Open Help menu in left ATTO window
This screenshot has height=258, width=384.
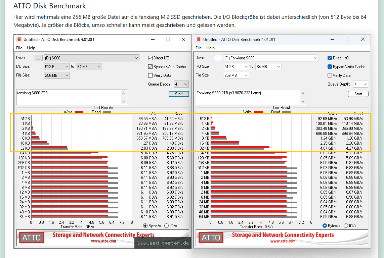coord(31,48)
